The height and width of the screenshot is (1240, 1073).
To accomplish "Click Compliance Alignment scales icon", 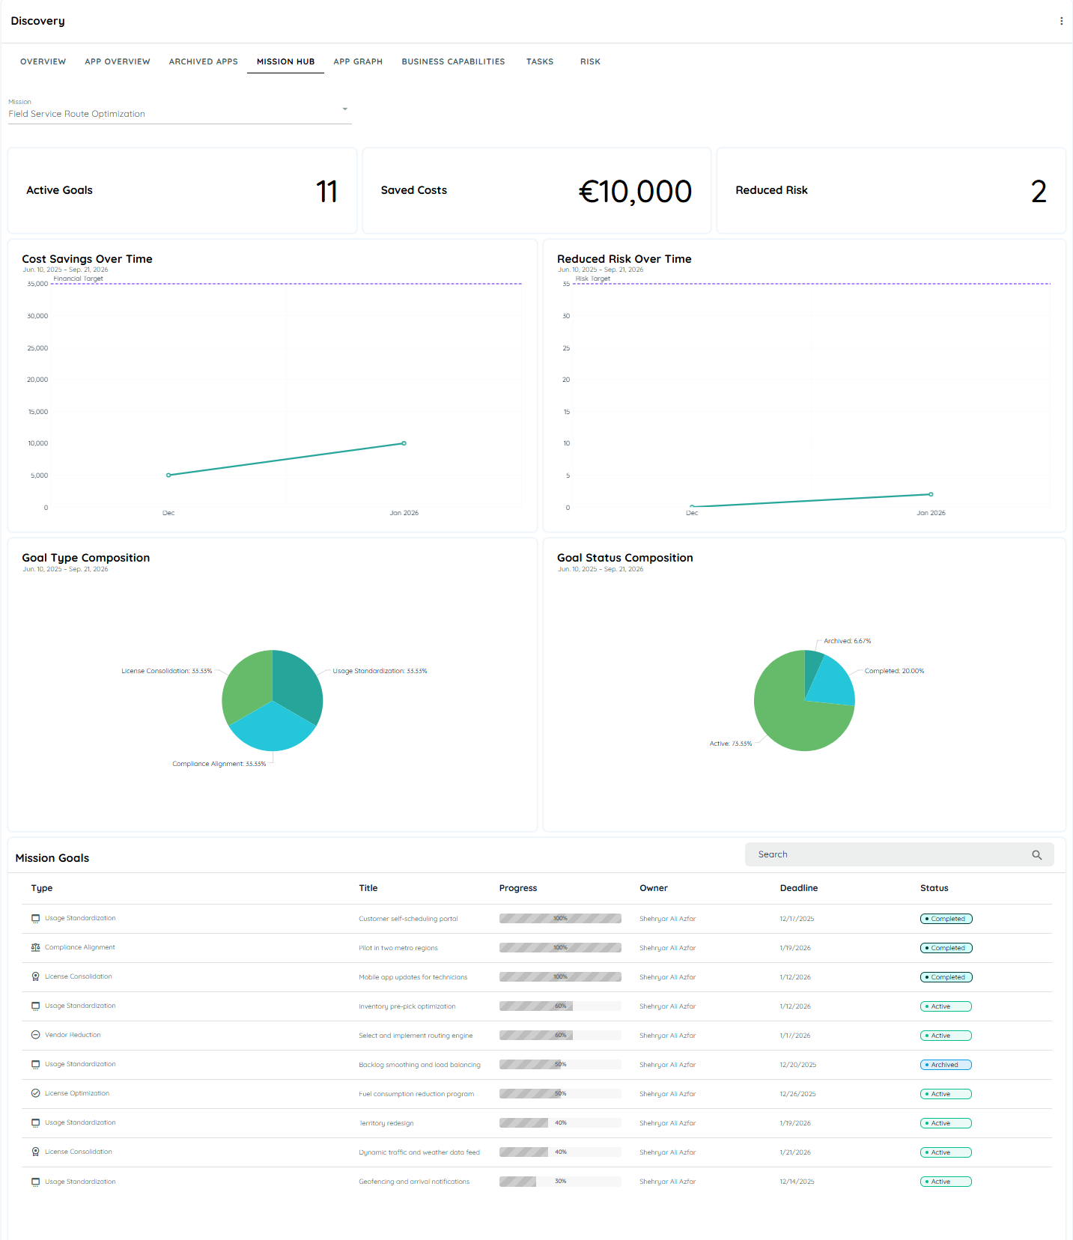I will pyautogui.click(x=35, y=947).
